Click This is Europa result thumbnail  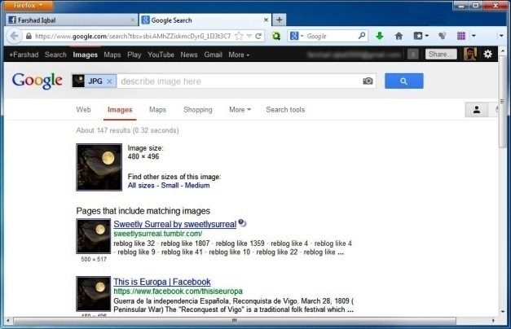[x=94, y=294]
